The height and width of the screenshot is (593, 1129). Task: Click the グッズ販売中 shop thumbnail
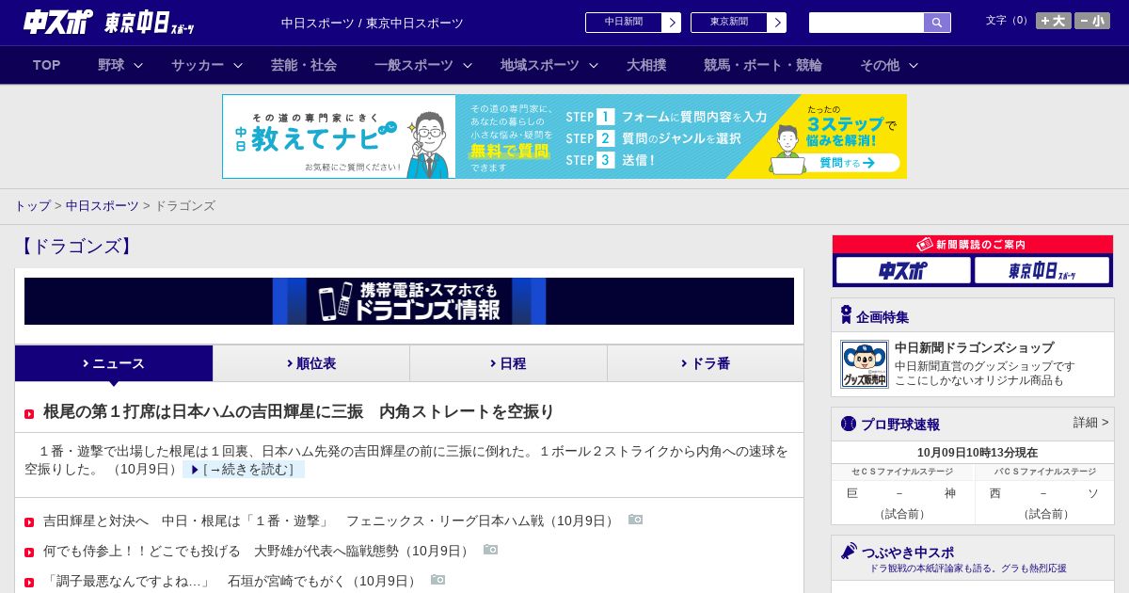point(865,364)
